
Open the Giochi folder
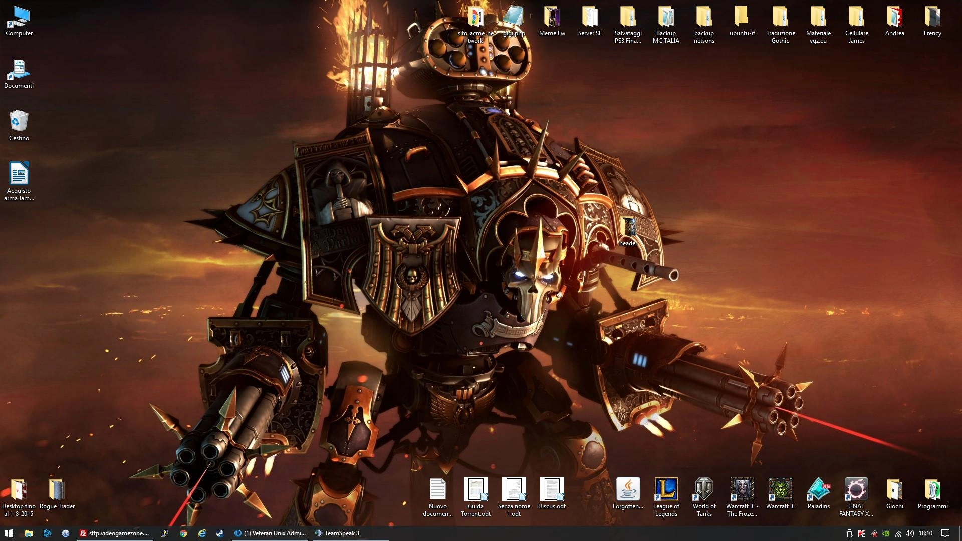894,493
